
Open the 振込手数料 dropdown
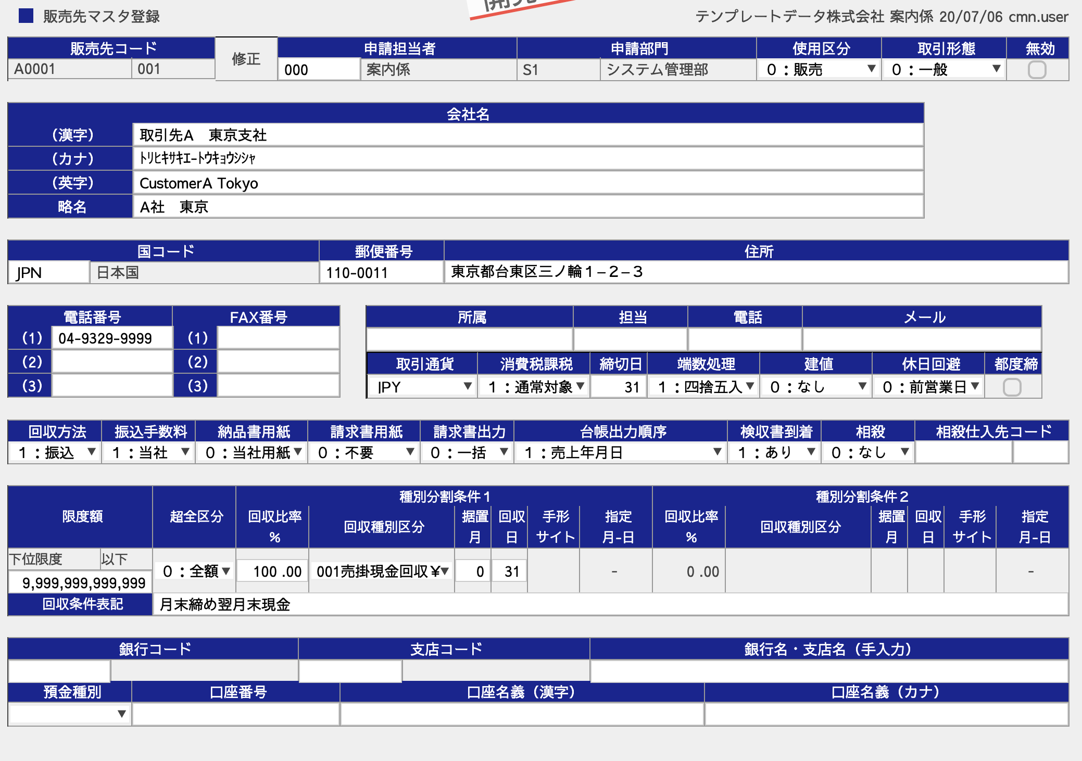click(149, 452)
